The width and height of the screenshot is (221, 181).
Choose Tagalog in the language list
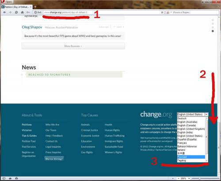191,160
